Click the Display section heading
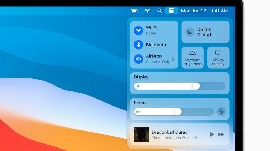 tap(141, 77)
